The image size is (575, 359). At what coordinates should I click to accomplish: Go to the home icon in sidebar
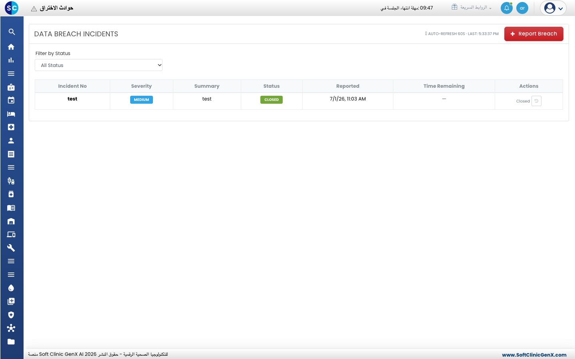click(x=11, y=47)
